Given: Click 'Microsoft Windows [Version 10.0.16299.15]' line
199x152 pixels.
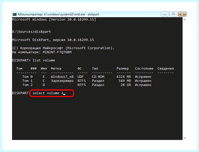Looking at the screenshot, I should click(54, 20).
